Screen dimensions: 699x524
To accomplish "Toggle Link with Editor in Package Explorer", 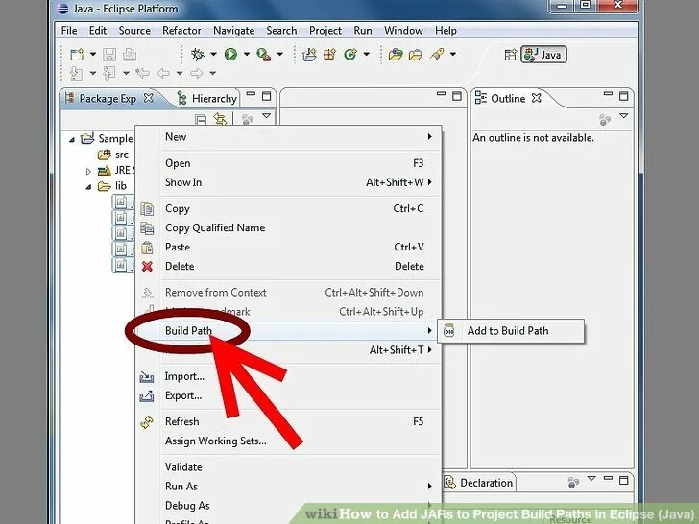I will point(220,119).
